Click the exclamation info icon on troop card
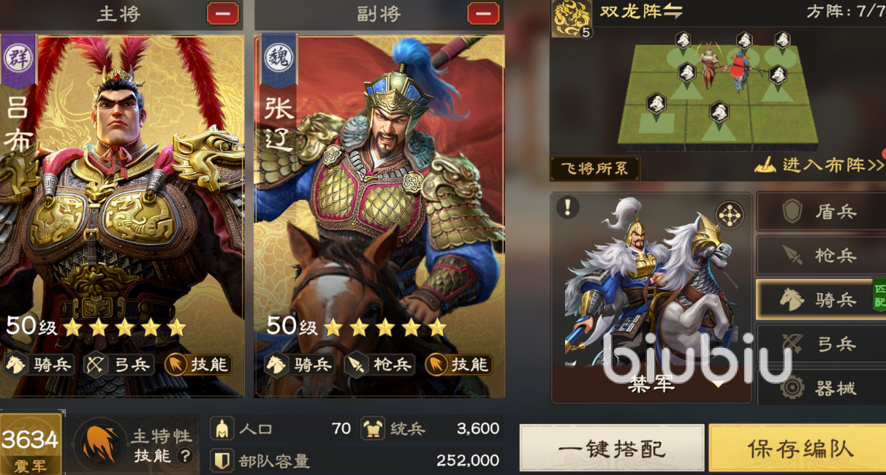886x475 pixels. [567, 207]
